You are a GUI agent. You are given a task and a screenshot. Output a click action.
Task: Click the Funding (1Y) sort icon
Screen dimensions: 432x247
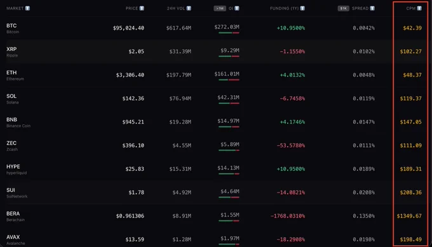point(302,8)
